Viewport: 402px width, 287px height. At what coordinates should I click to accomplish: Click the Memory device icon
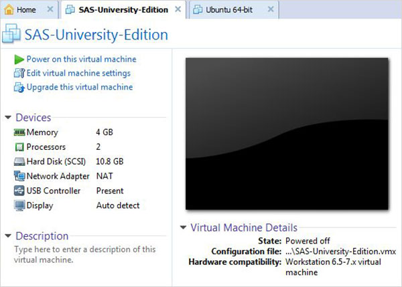[19, 132]
